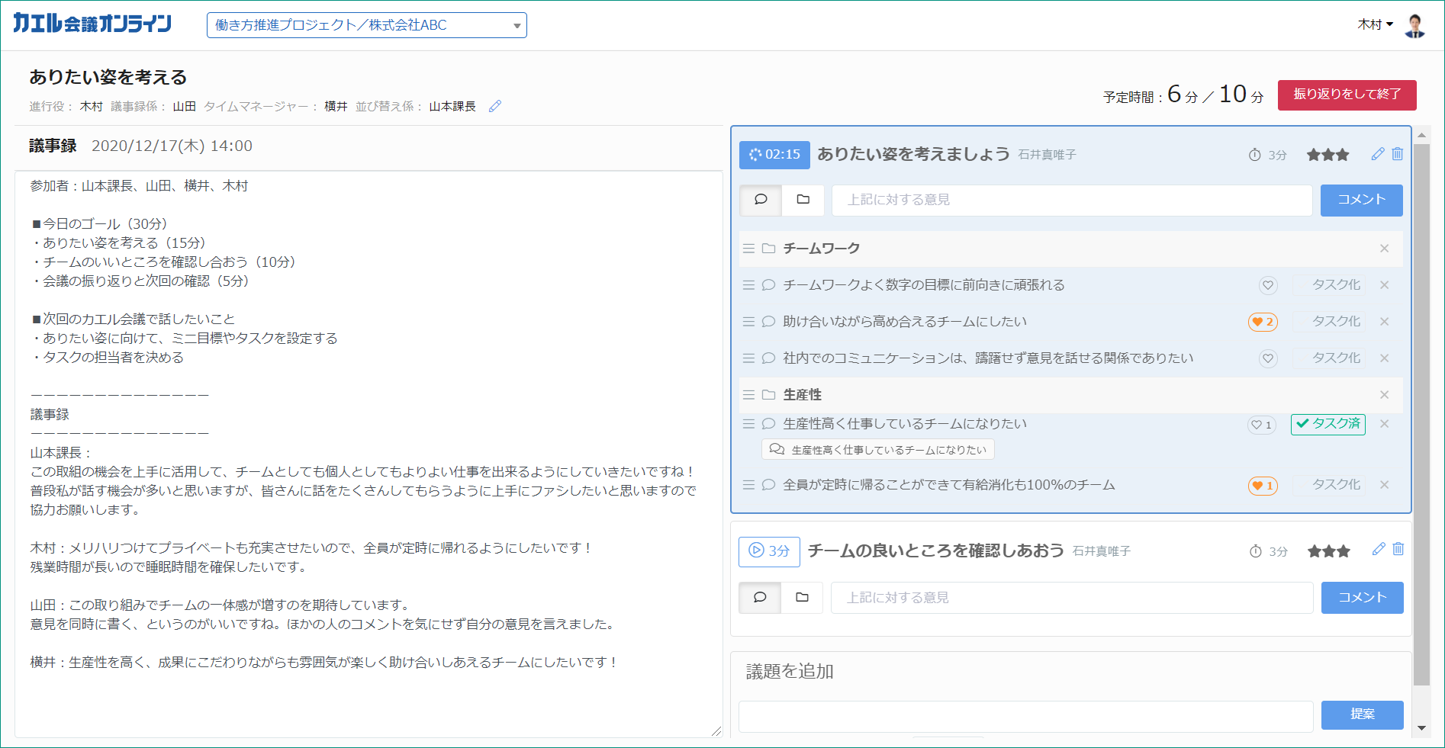
Task: Edit the ありたい姿を考えましょう agenda item
Action: (1377, 154)
